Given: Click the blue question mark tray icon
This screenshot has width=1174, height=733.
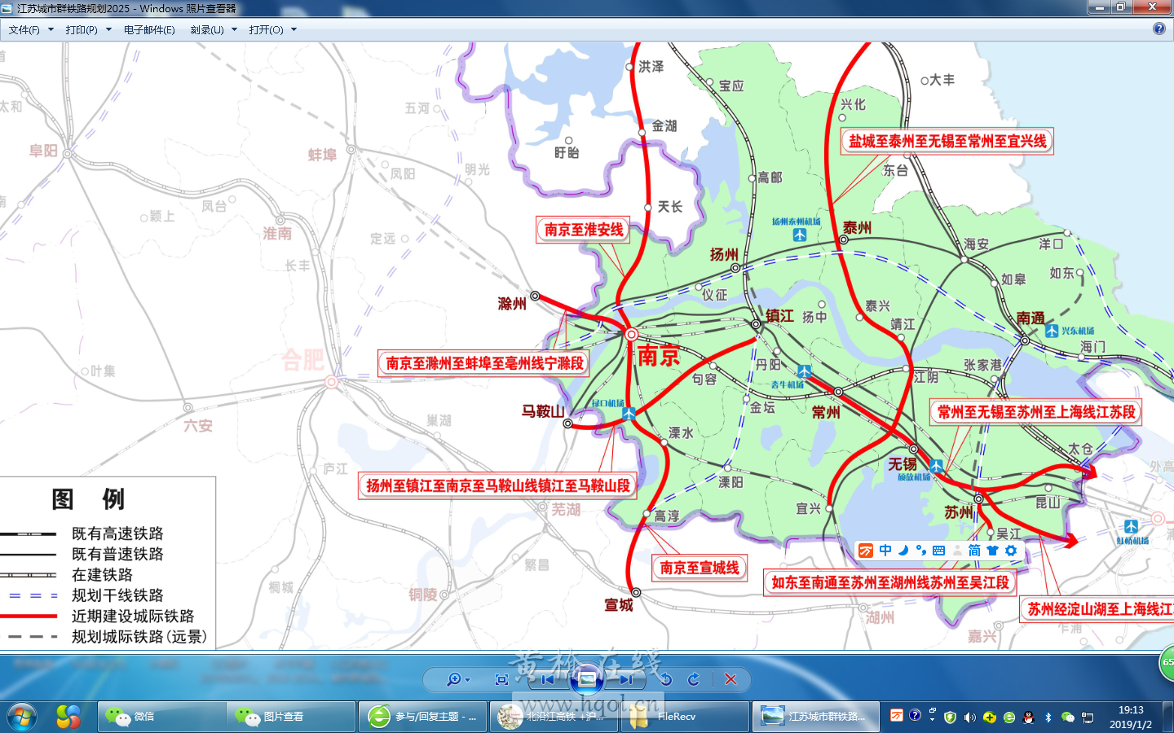Looking at the screenshot, I should [915, 716].
